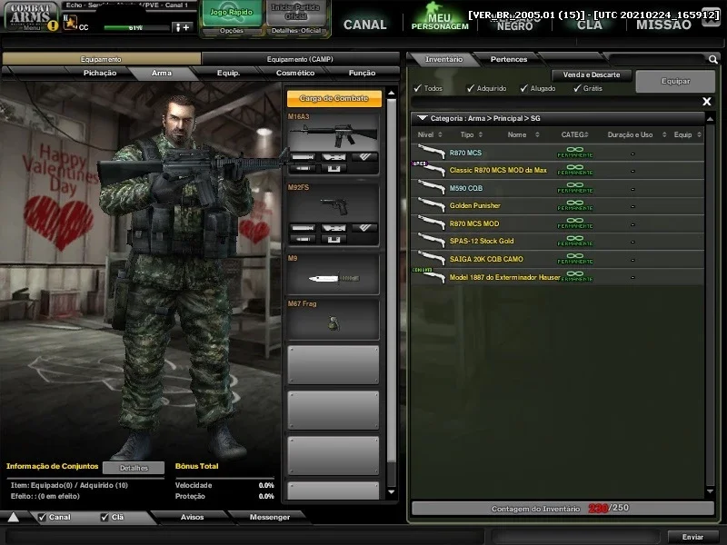The width and height of the screenshot is (727, 545).
Task: Open the MISSÃO navigation menu
Action: 663,25
